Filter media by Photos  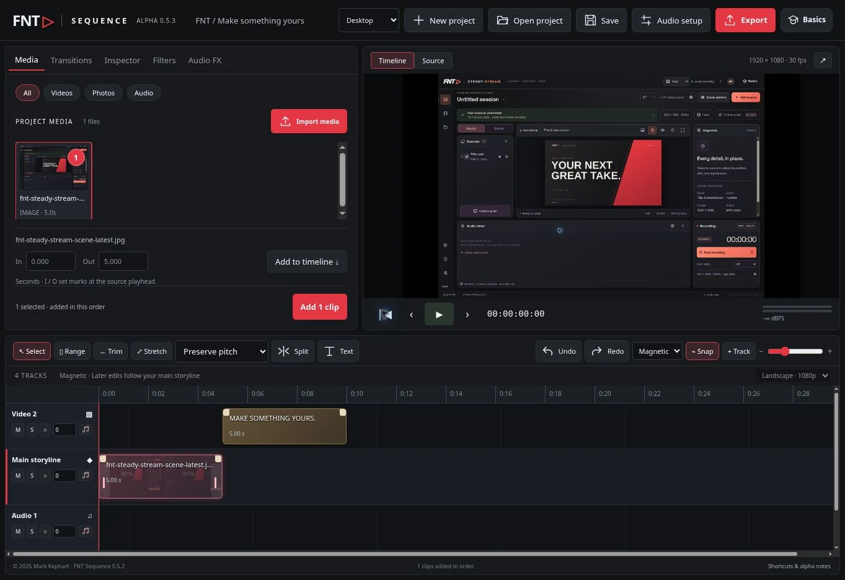point(104,93)
